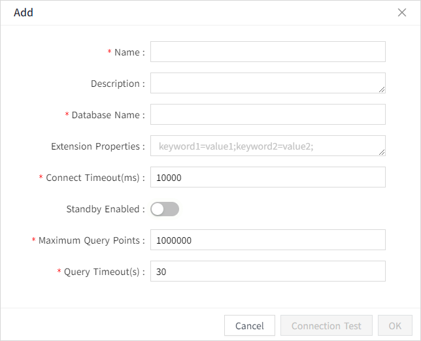Close the Add dialog with the X icon
Viewport: 421px width, 341px height.
point(402,12)
